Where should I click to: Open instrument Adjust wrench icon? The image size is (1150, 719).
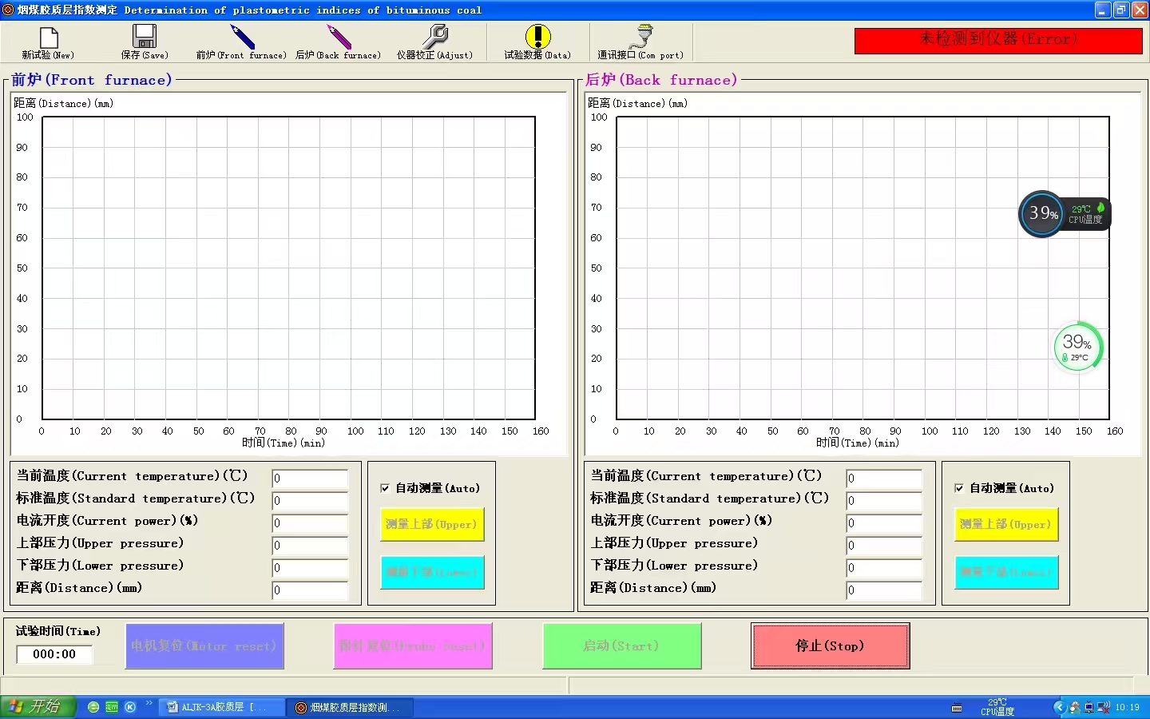tap(434, 42)
